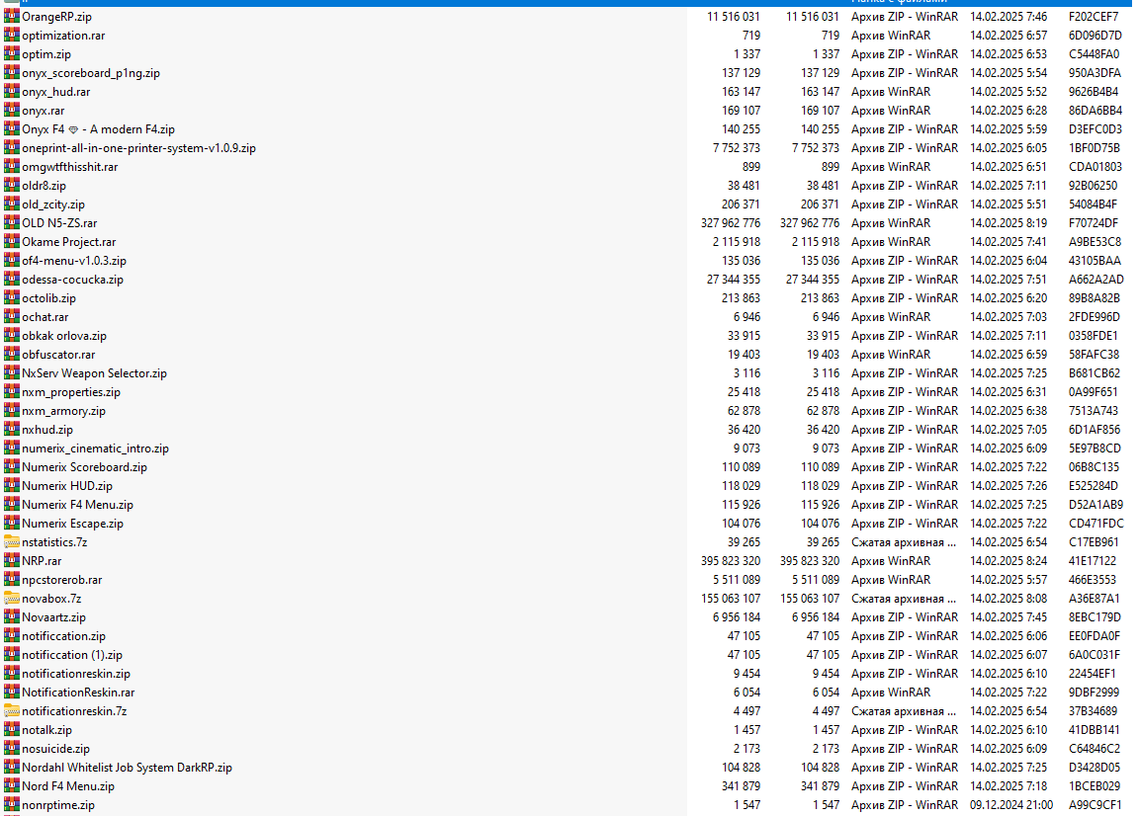Select the notificcation.zip file name
The height and width of the screenshot is (816, 1139).
tap(64, 636)
